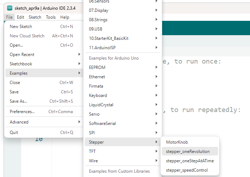
Task: Open the MotorKnob example sketch
Action: [177, 142]
